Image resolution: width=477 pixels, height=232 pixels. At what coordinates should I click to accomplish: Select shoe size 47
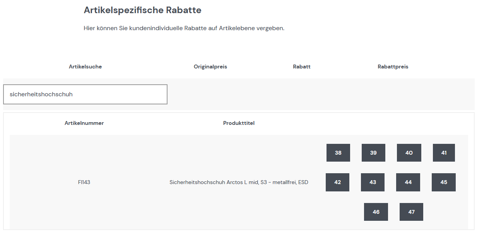pyautogui.click(x=411, y=212)
